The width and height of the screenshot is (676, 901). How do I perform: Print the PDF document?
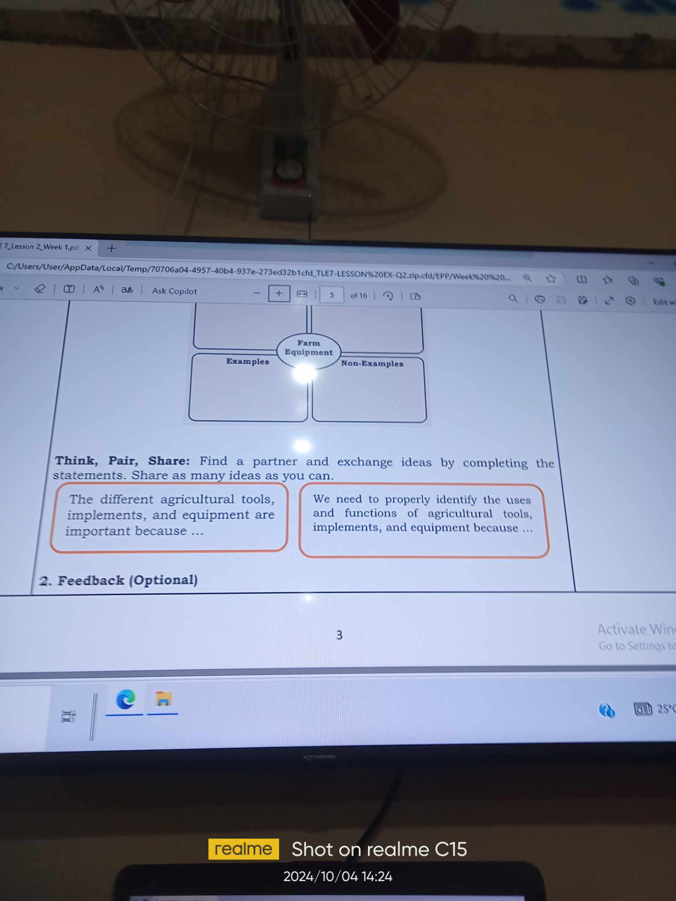click(x=540, y=299)
